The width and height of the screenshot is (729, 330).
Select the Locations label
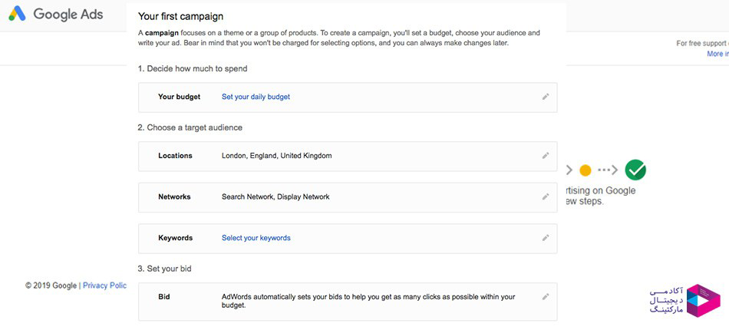175,156
